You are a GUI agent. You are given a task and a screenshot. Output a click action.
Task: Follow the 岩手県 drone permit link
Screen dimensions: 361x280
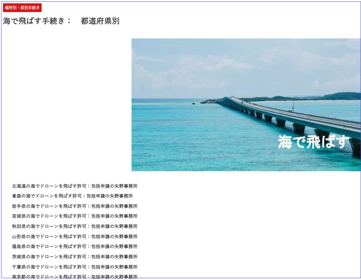point(75,206)
